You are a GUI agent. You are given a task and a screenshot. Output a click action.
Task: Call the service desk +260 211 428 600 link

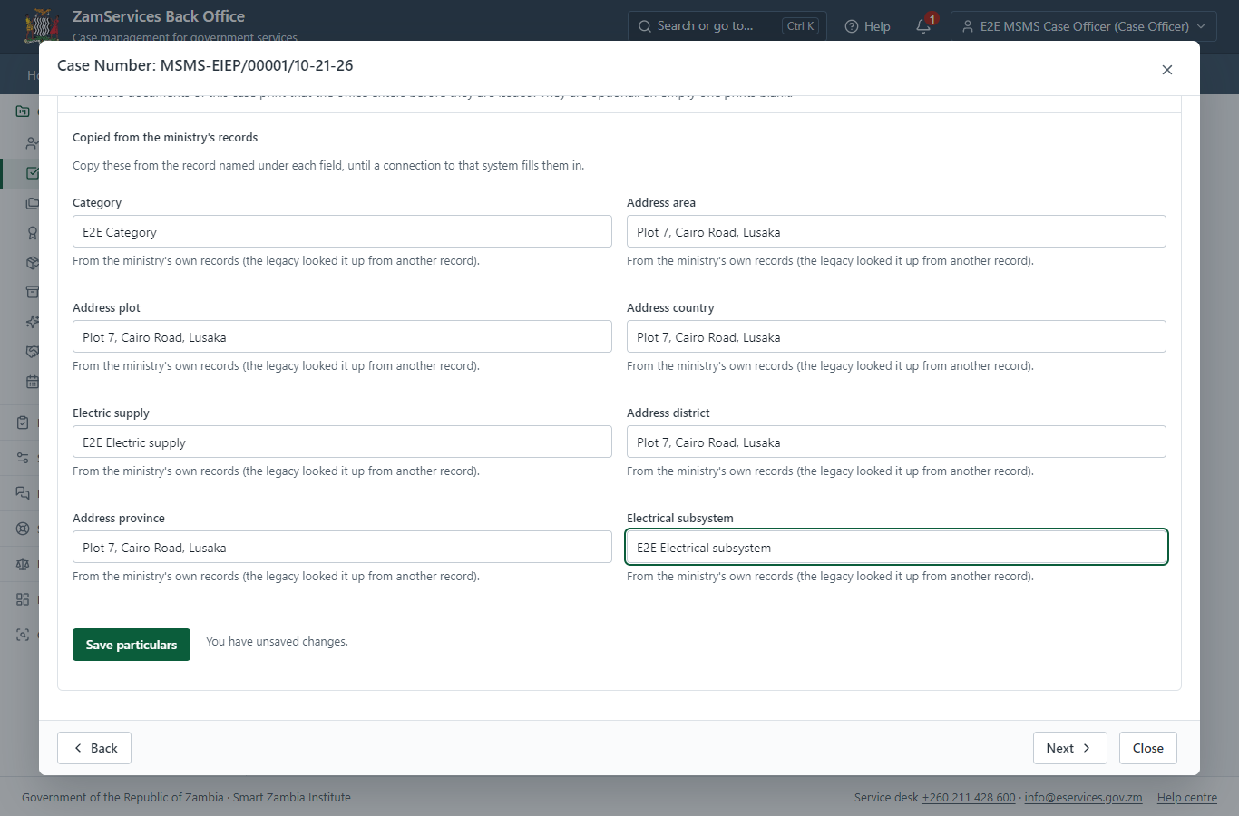(969, 798)
